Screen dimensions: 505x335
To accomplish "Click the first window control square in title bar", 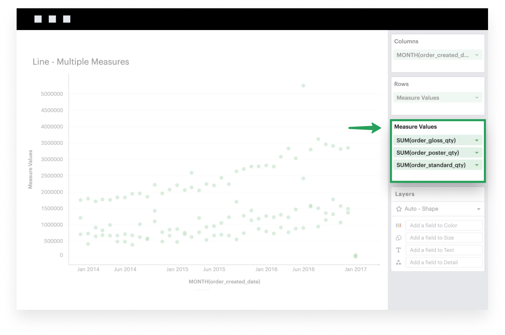I will 37,19.
